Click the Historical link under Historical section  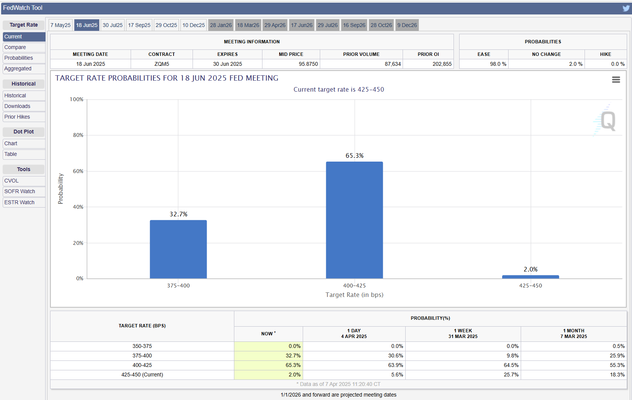(x=15, y=96)
